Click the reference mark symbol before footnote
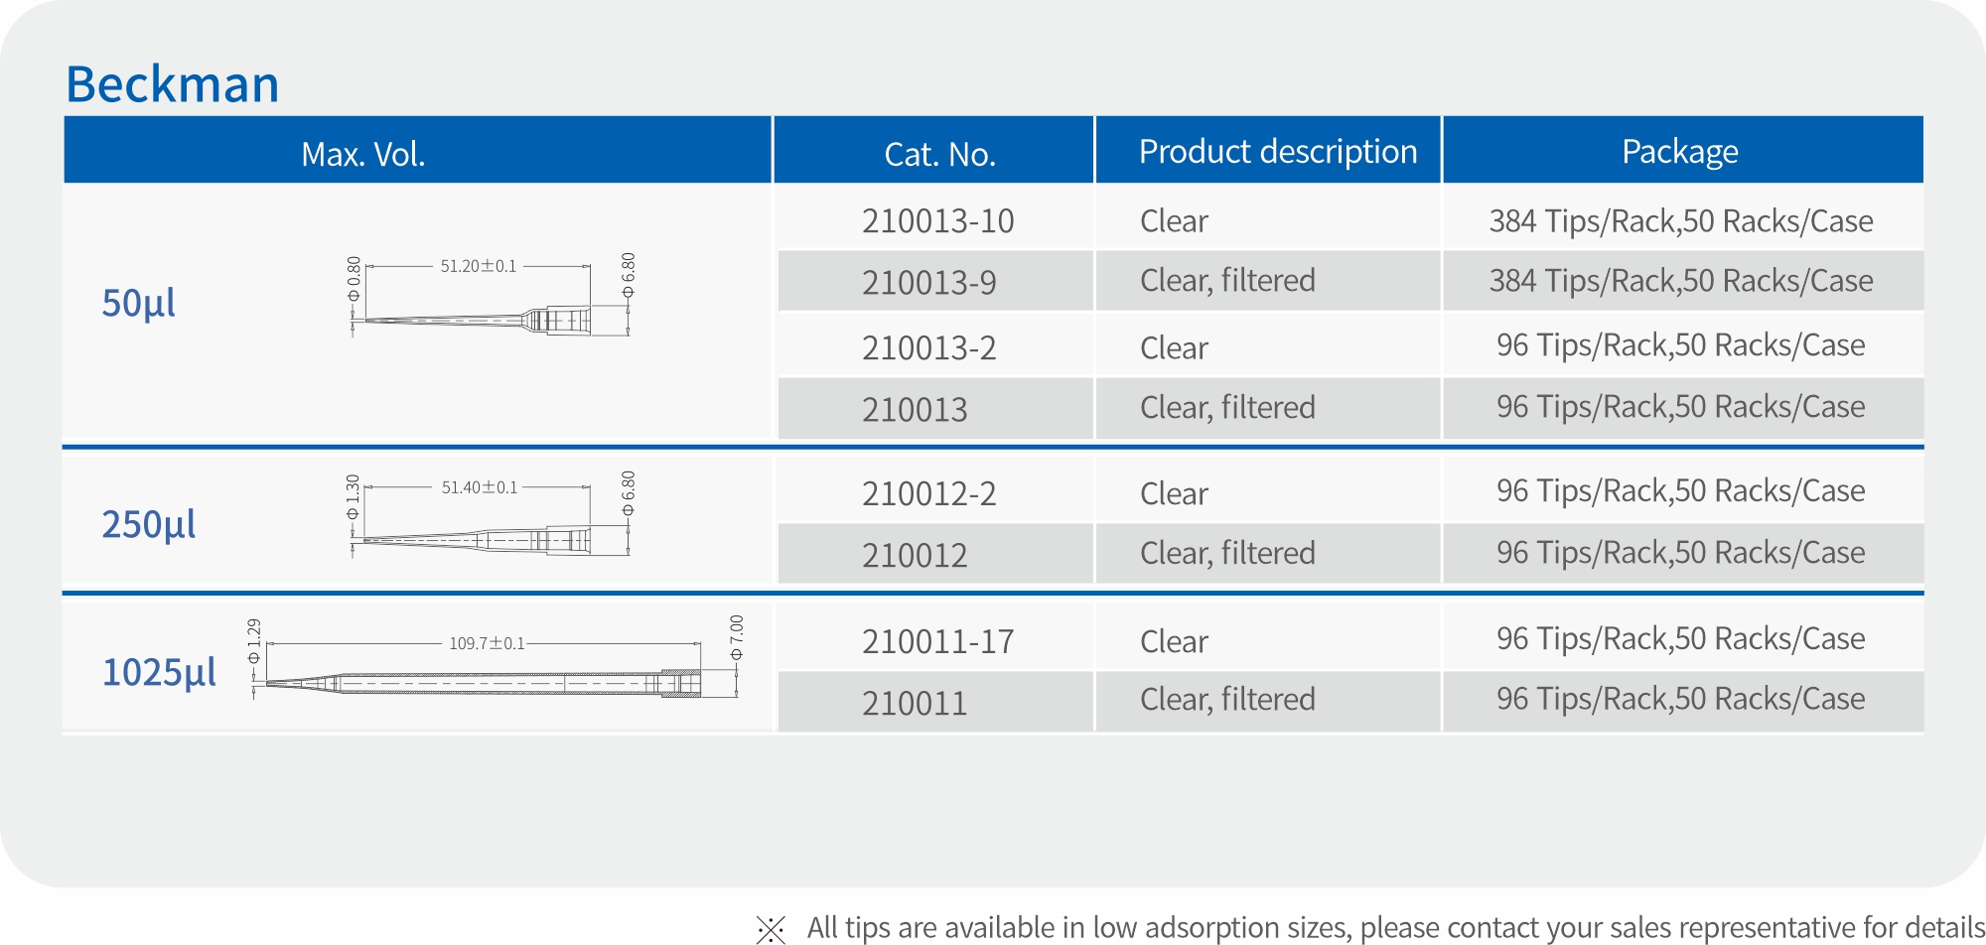Viewport: 1986px width, 945px height. pyautogui.click(x=771, y=929)
